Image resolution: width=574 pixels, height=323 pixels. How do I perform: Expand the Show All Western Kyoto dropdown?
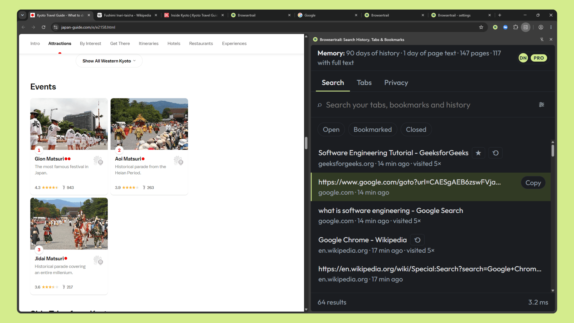click(109, 61)
